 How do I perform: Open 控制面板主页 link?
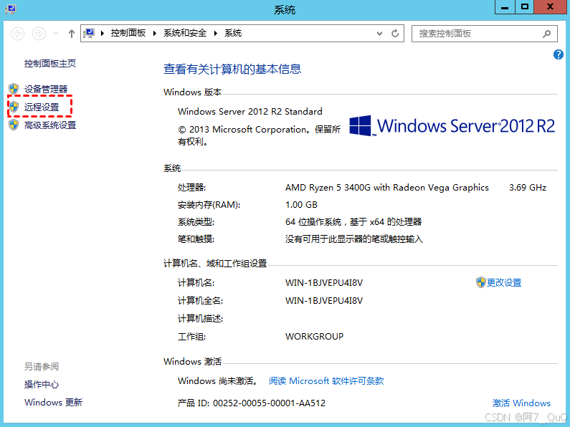(x=50, y=64)
